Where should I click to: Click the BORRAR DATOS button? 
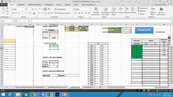click(x=144, y=30)
